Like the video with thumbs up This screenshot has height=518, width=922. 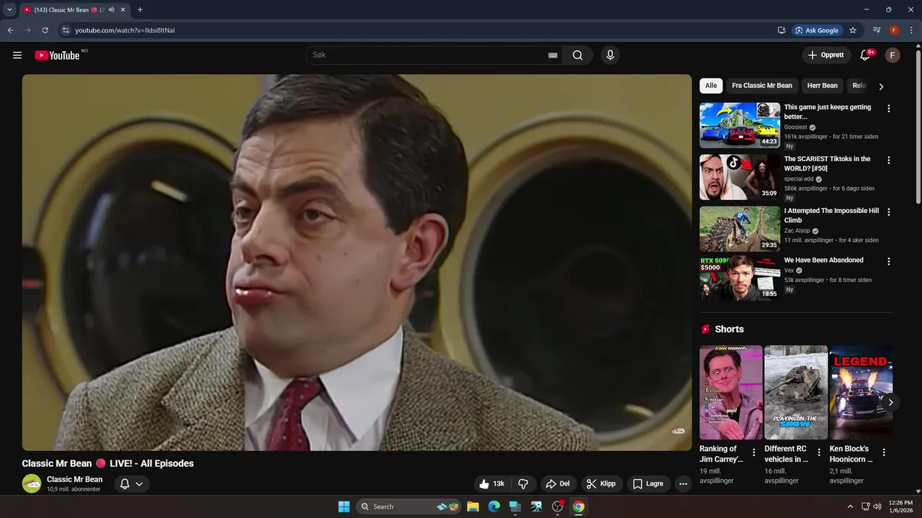point(493,483)
